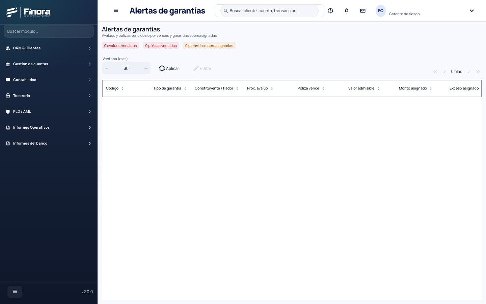The height and width of the screenshot is (304, 486).
Task: Click the Gestión de cuentas bank icon
Action: click(x=8, y=64)
